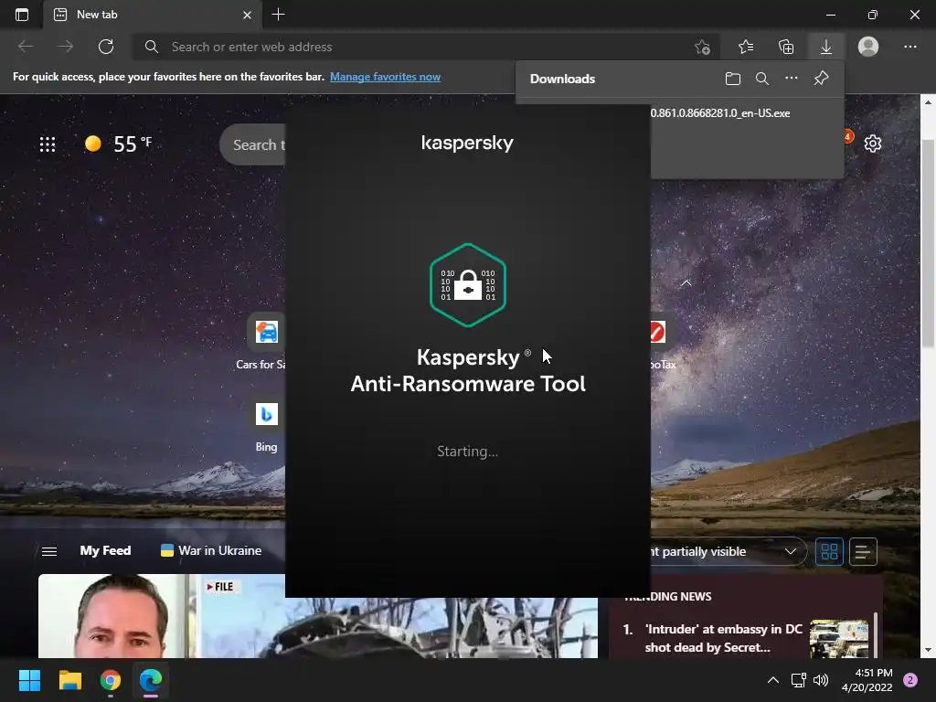The image size is (936, 702).
Task: Click the scrollbar down arrow
Action: tap(928, 650)
